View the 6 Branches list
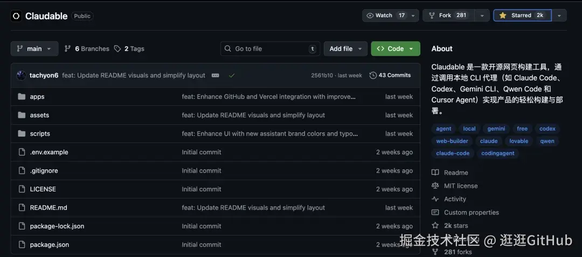 pyautogui.click(x=87, y=48)
